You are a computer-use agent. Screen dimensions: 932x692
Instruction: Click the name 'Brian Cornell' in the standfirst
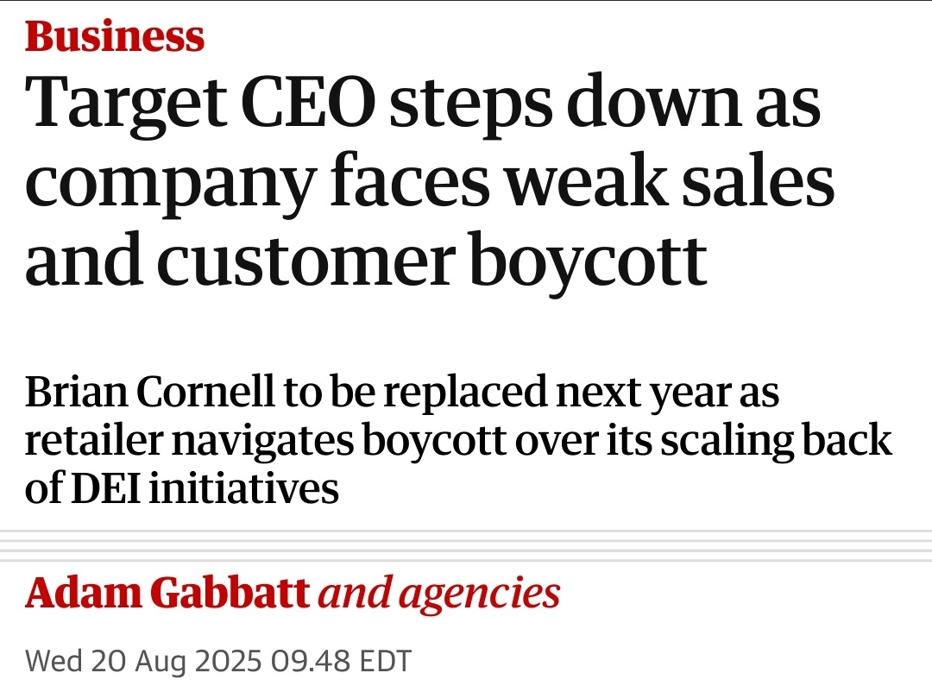point(150,392)
